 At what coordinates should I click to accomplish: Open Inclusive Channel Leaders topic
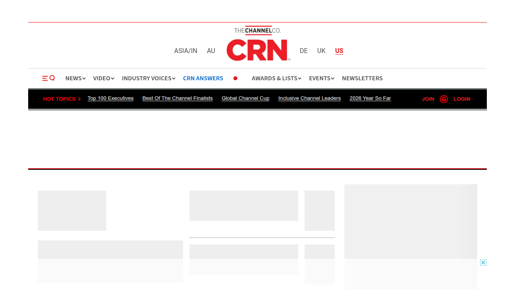(x=309, y=98)
